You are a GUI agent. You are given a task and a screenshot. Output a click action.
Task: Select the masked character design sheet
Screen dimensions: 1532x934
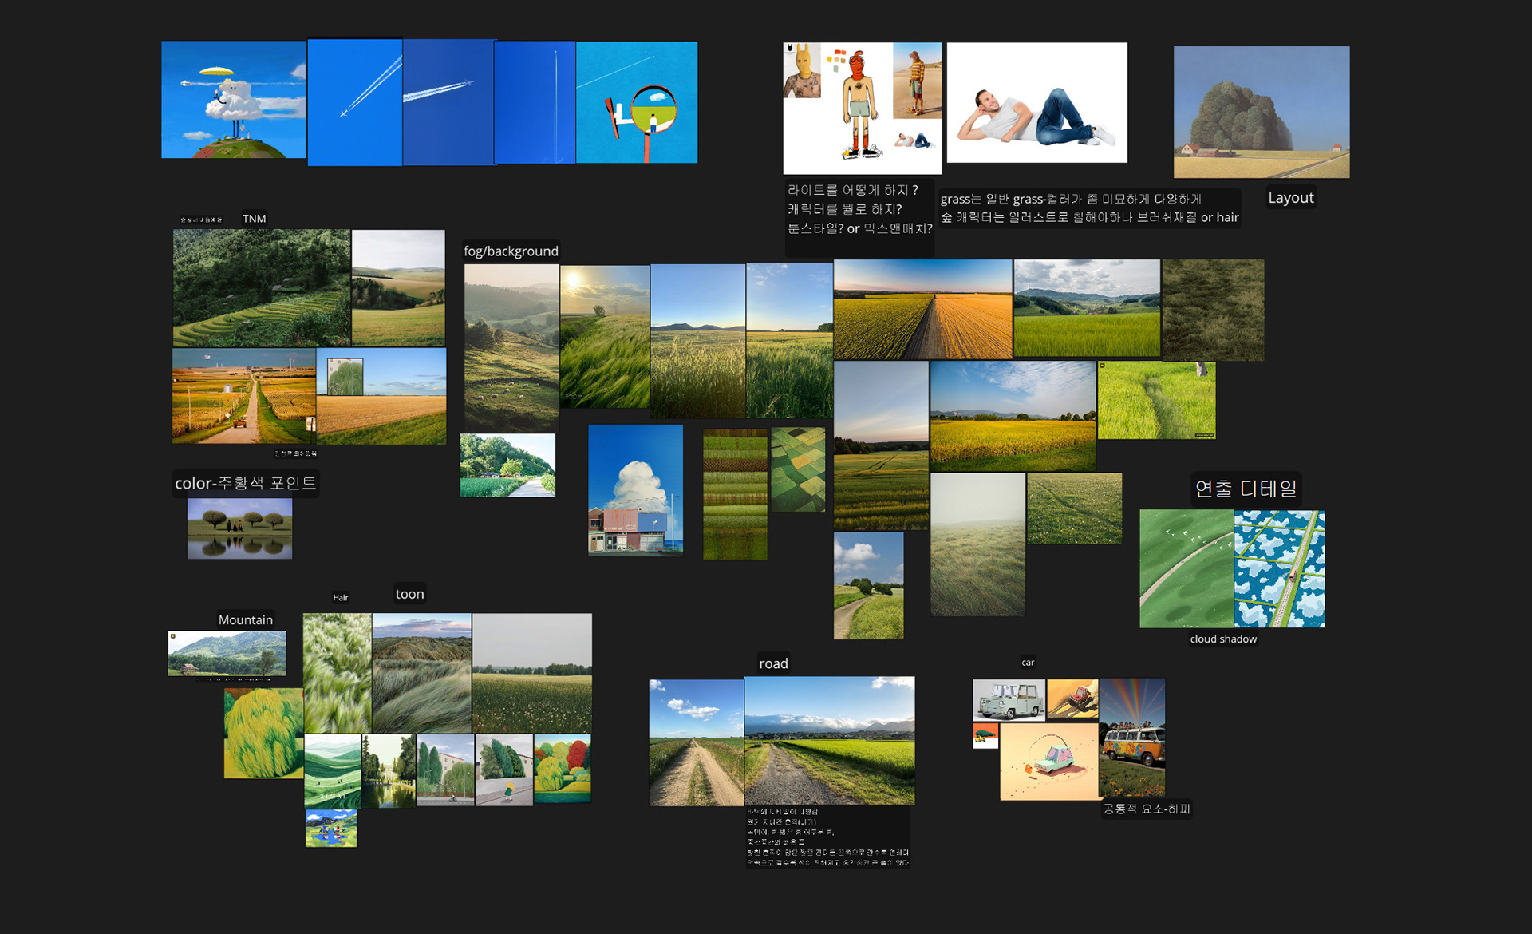coord(862,108)
